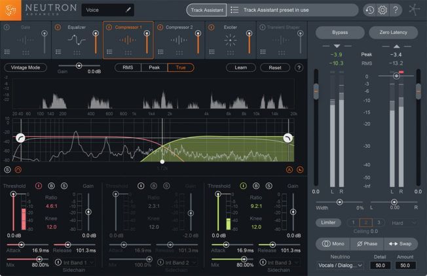Toggle the orange curve icon beside crossover solo
Screen dimensions: 427x276
pos(18,169)
